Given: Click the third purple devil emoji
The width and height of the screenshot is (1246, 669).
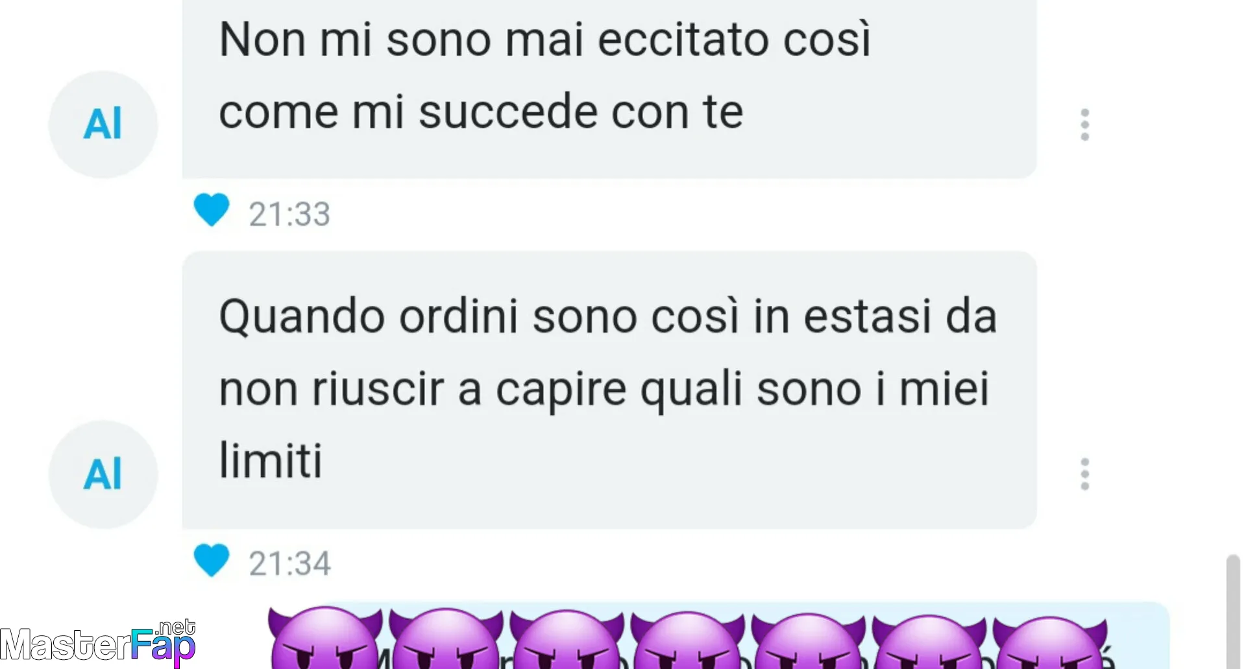Looking at the screenshot, I should (567, 639).
